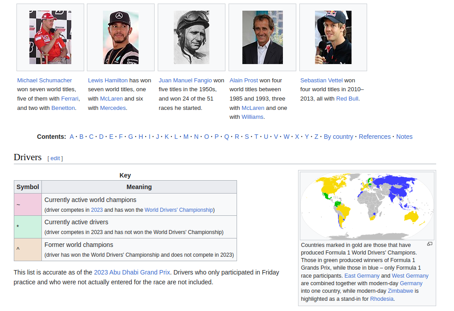The image size is (454, 311).
Task: Click Juan Manuel Fangio's black-and-white photo
Action: point(192,37)
